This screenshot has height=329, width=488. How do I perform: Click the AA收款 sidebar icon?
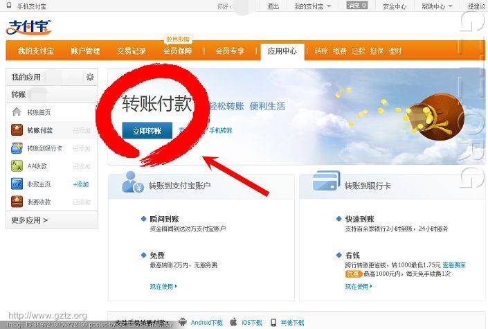17,166
